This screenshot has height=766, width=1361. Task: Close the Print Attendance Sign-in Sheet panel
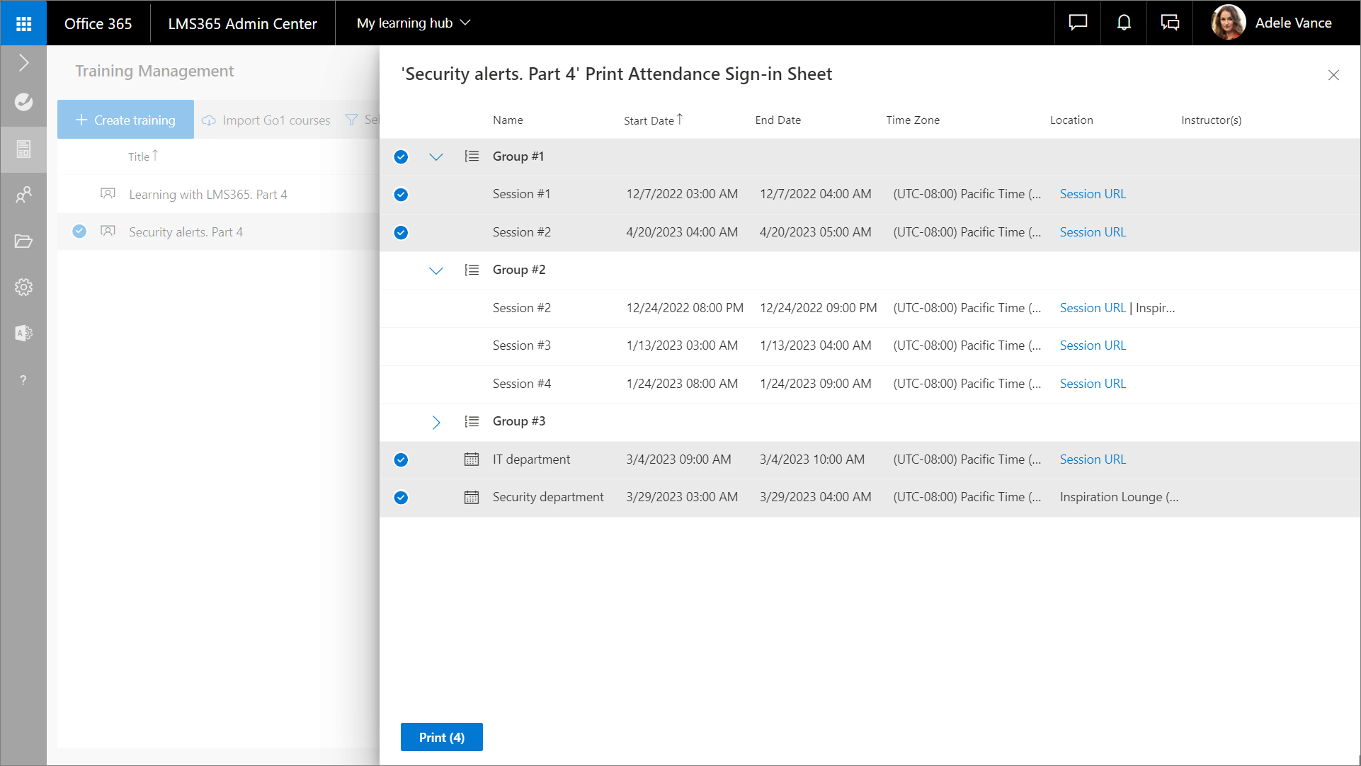tap(1333, 75)
